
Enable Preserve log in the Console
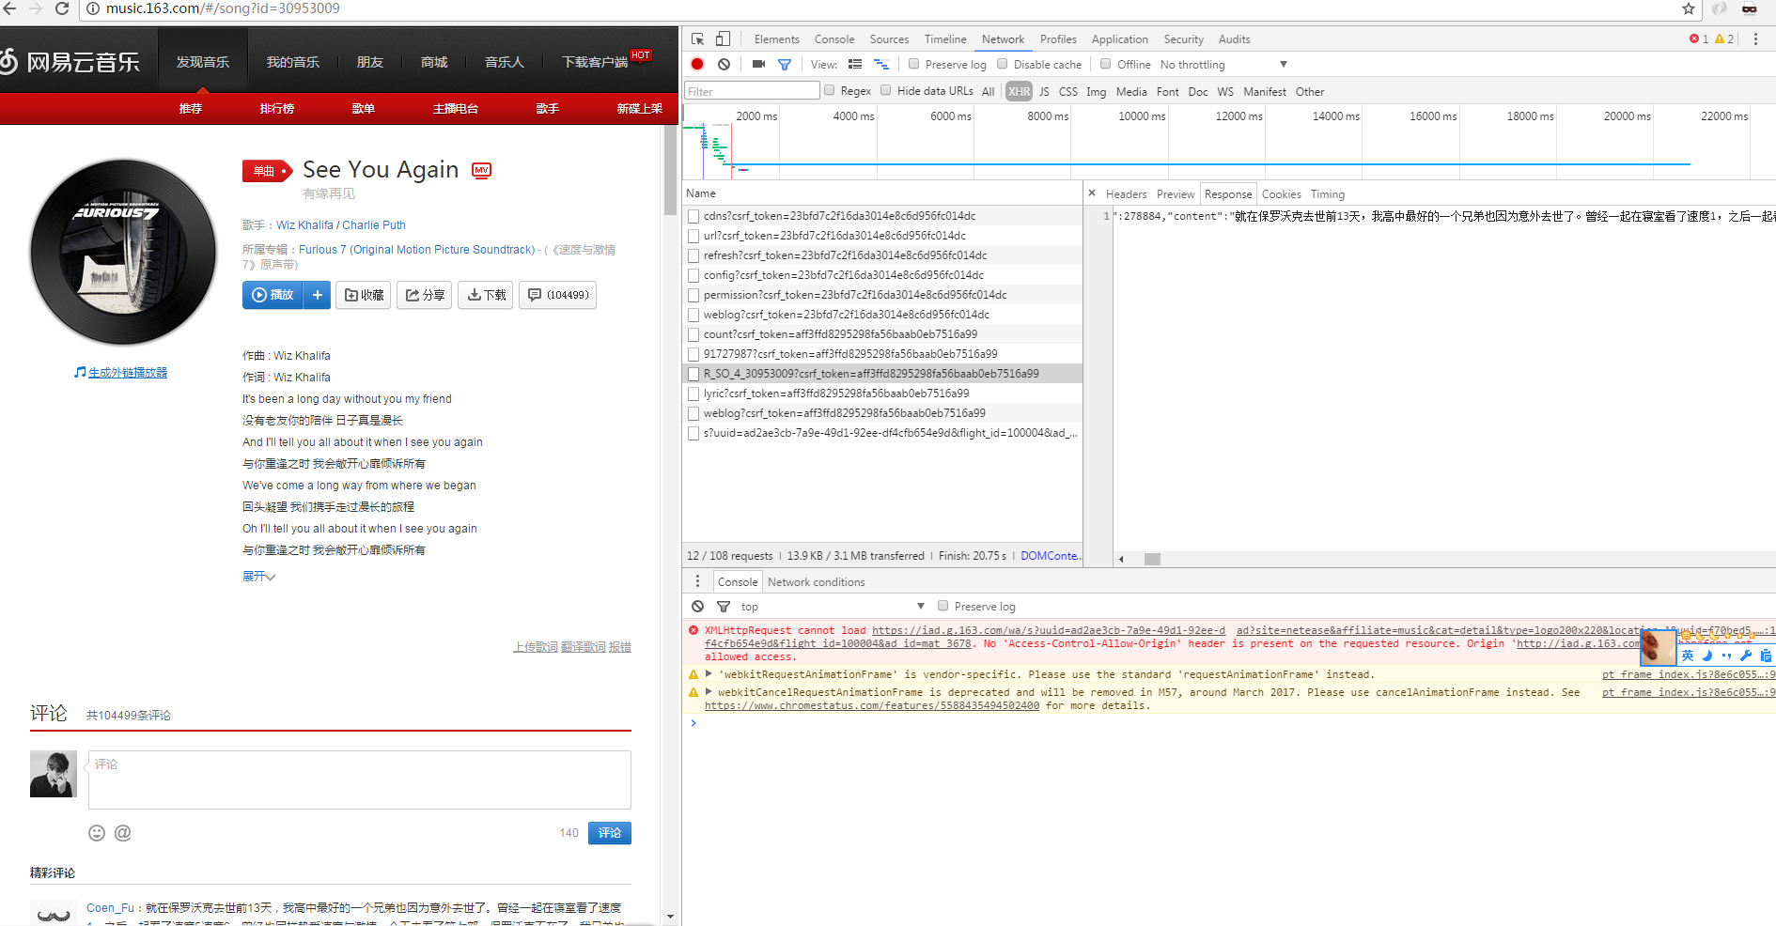tap(943, 606)
